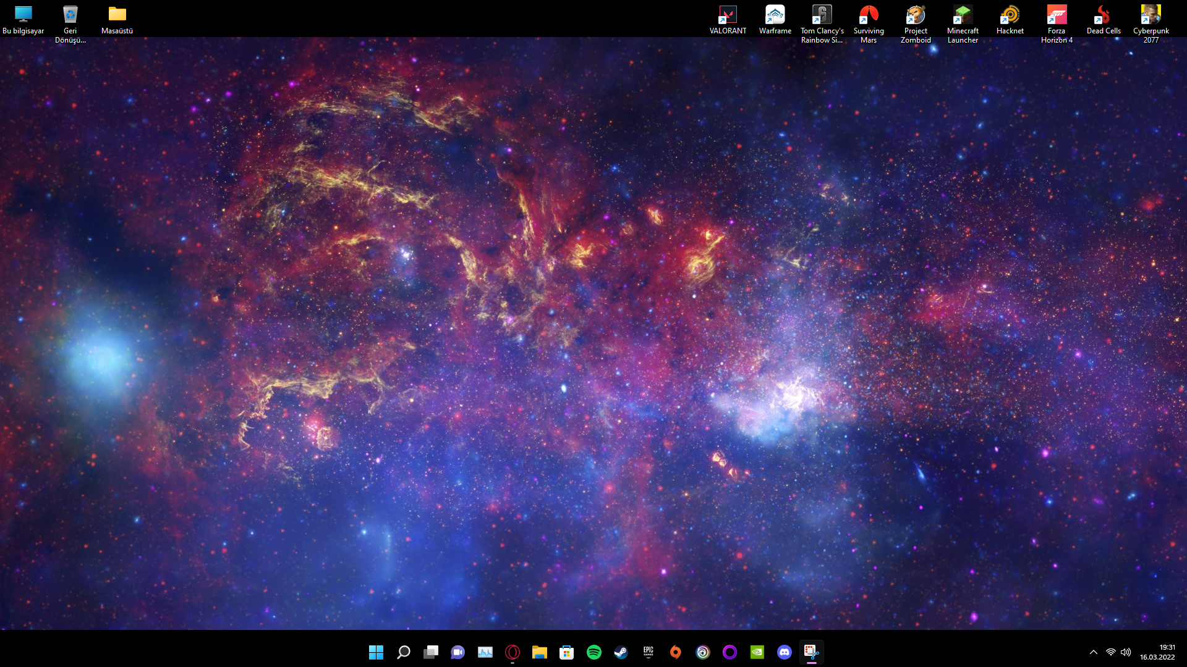Open Teams Chat from taskbar
The width and height of the screenshot is (1187, 667).
pos(457,652)
